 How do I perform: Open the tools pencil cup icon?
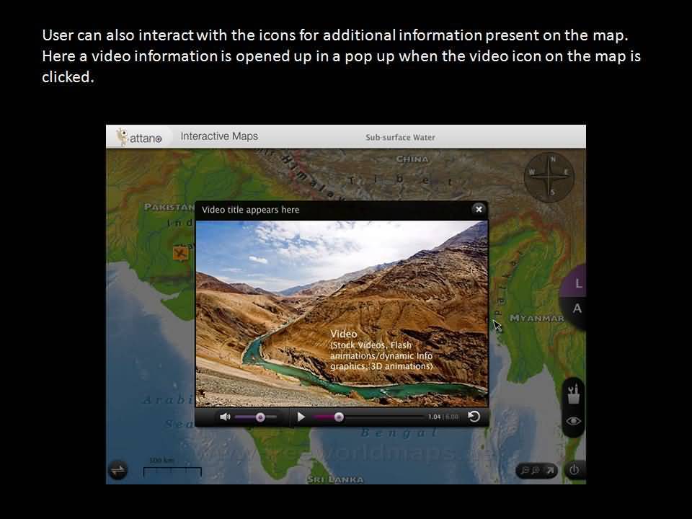[x=574, y=394]
